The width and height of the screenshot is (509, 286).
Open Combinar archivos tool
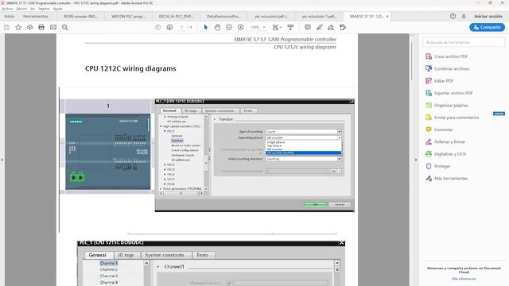pyautogui.click(x=447, y=69)
